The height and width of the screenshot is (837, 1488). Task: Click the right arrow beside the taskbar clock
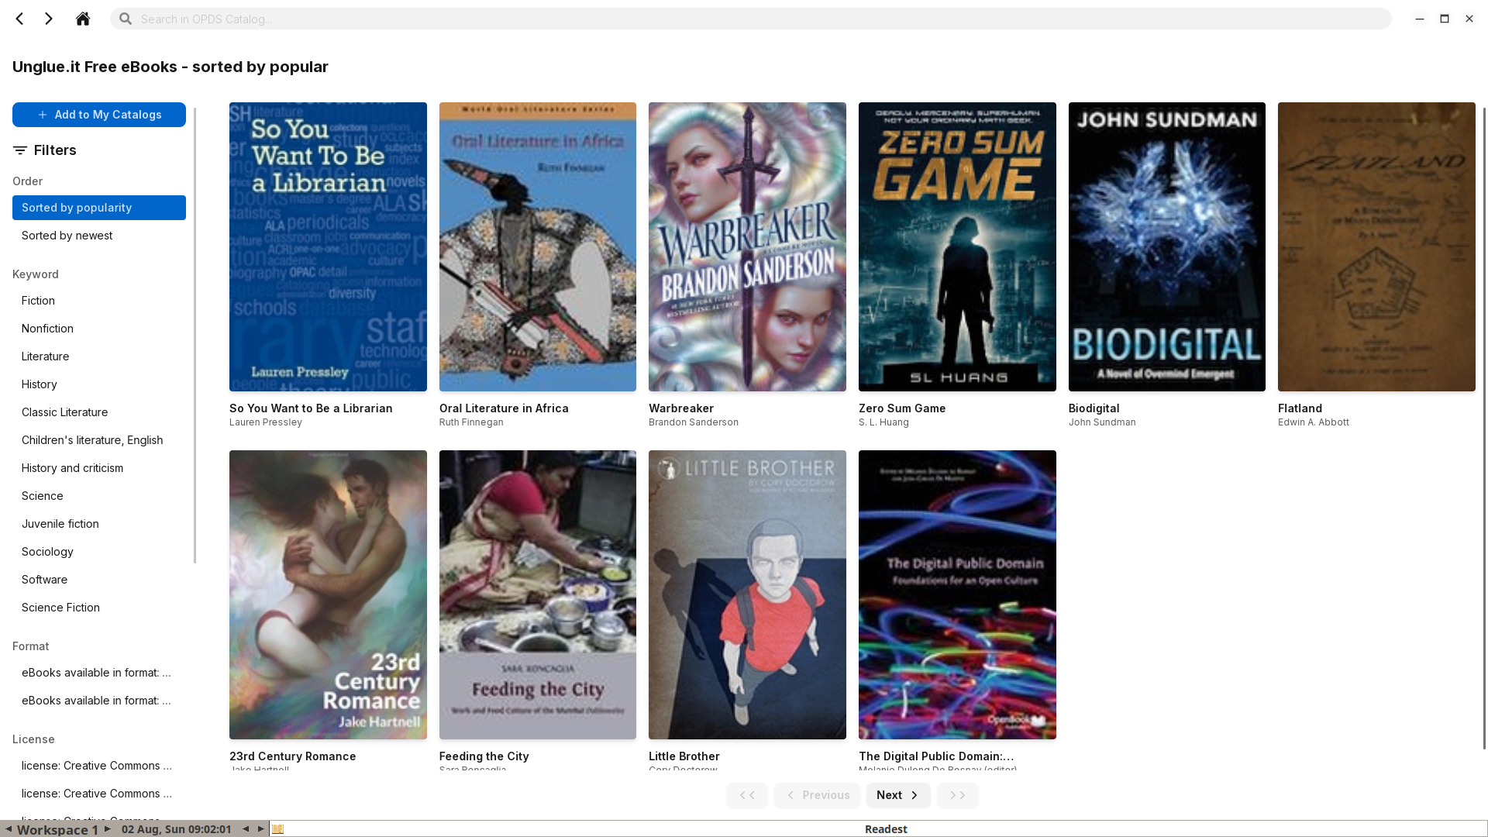coord(261,829)
